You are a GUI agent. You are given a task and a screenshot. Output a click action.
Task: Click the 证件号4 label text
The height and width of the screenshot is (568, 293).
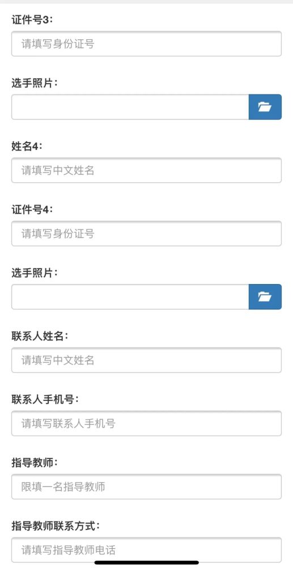[32, 210]
